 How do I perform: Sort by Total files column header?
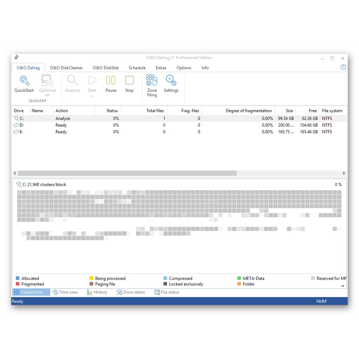point(144,111)
